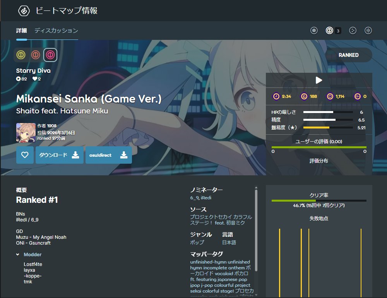Click the language 日本語 link
This screenshot has height=298, width=387.
[x=229, y=242]
